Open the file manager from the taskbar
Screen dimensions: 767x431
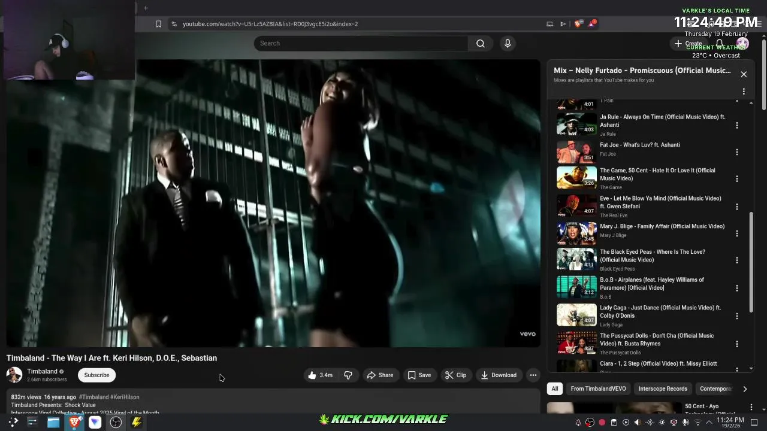click(53, 422)
